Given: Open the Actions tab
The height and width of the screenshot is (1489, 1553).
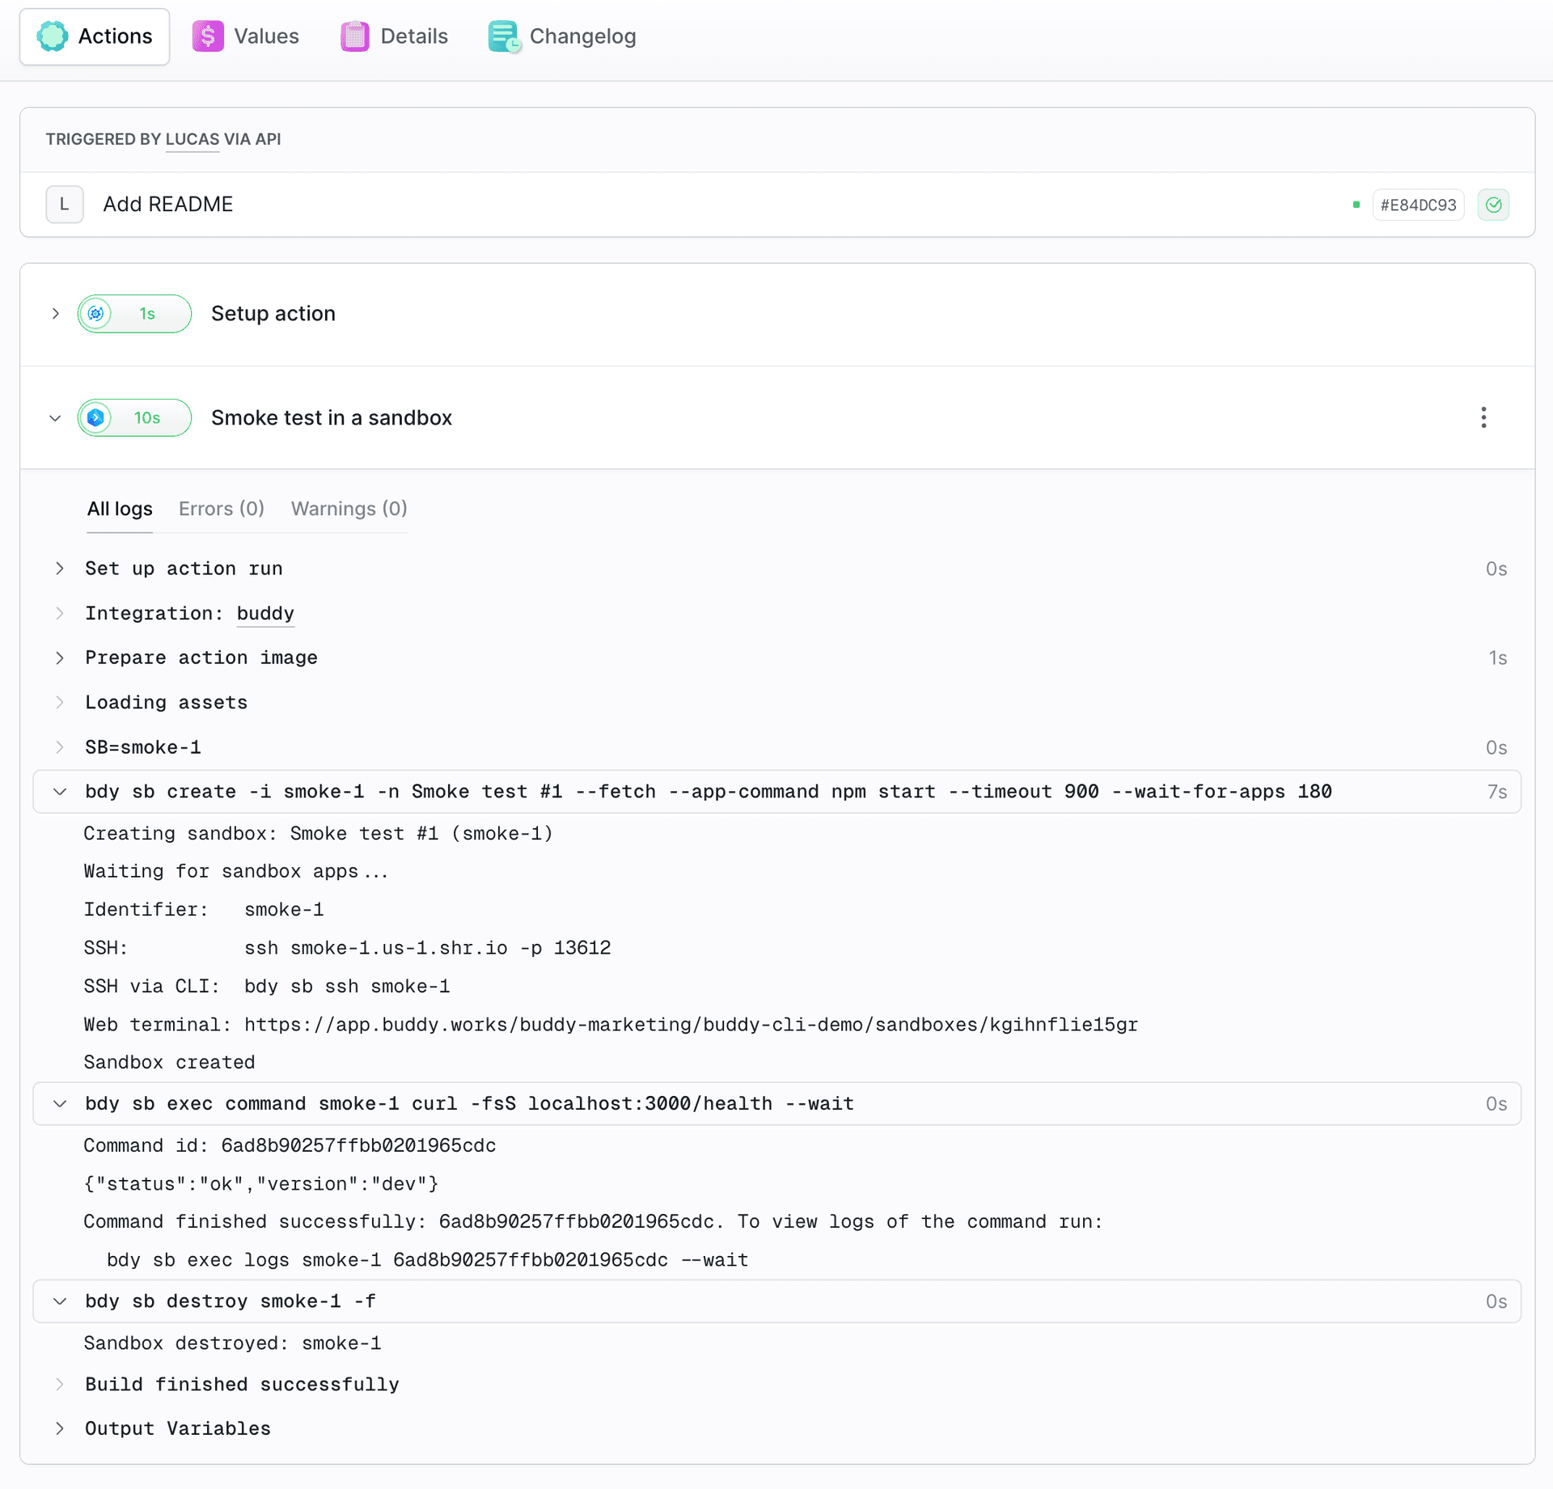Looking at the screenshot, I should tap(95, 36).
